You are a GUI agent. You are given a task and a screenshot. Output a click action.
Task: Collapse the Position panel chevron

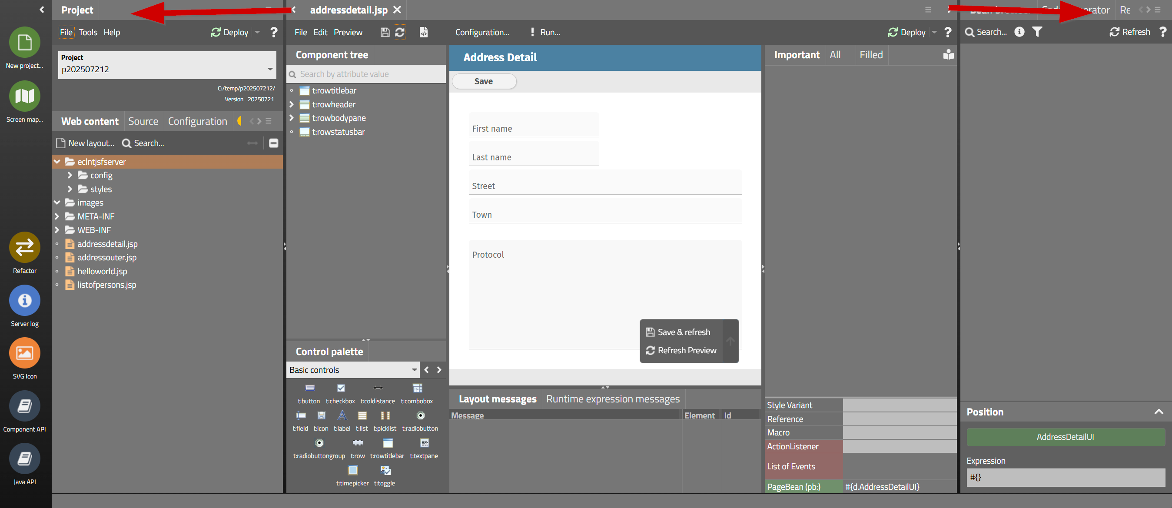(1159, 412)
